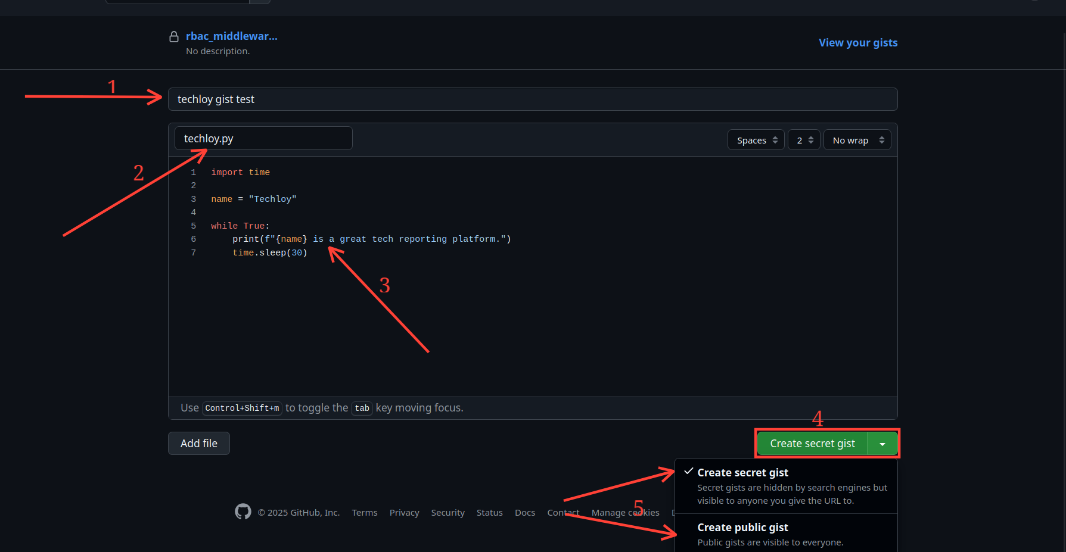
Task: Check the GitHub Status footer link
Action: [x=489, y=512]
